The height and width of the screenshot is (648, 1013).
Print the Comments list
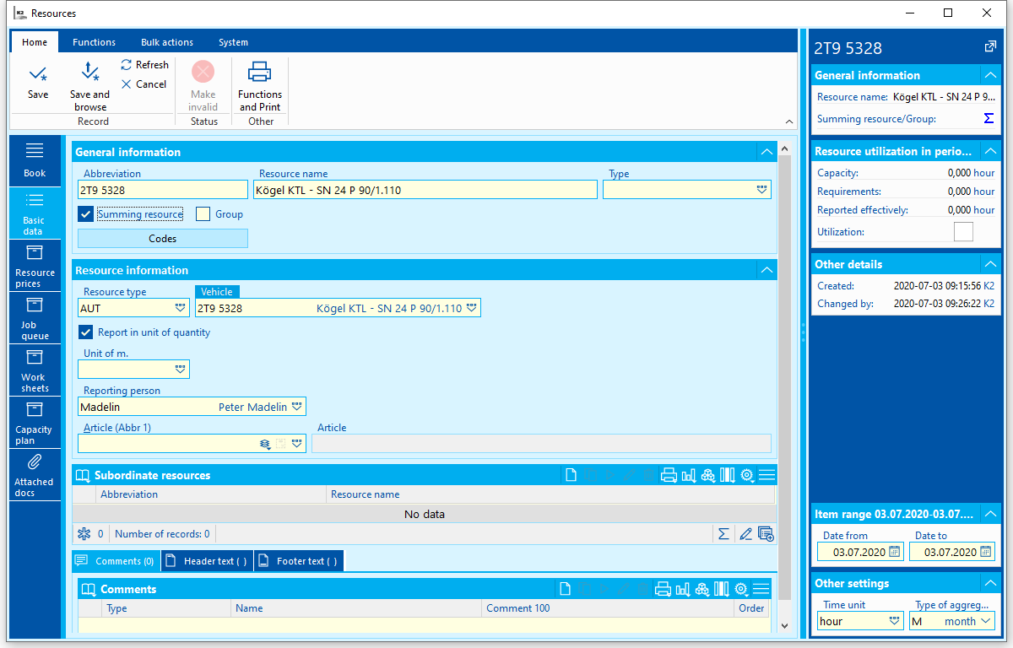664,589
